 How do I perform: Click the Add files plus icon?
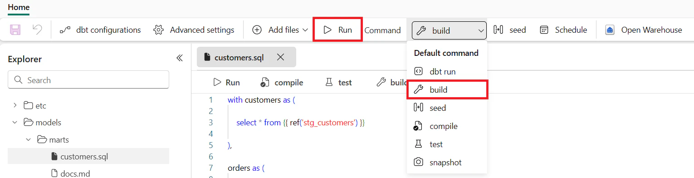pos(257,30)
